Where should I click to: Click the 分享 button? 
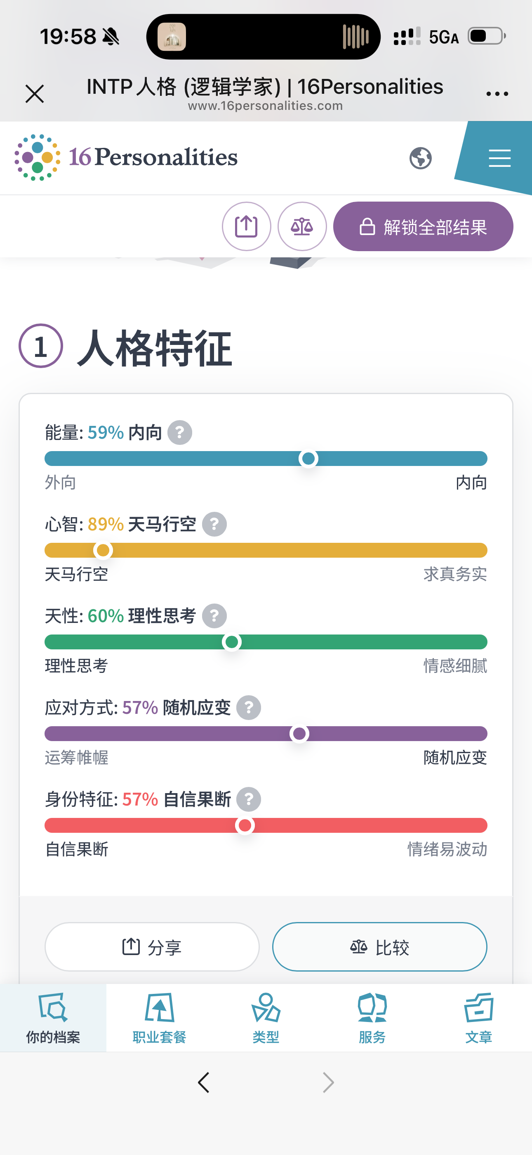click(152, 946)
